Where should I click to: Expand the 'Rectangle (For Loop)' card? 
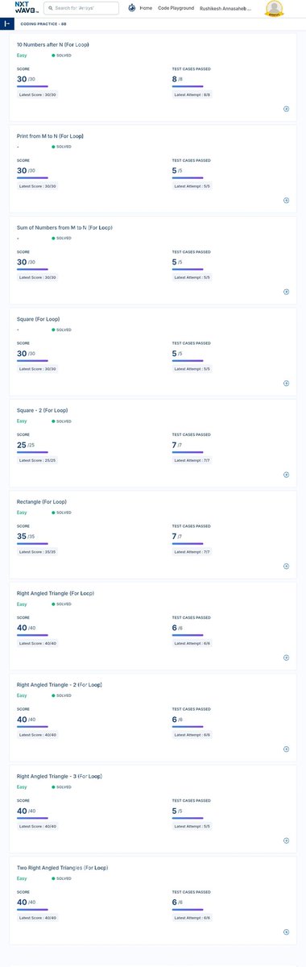287,567
